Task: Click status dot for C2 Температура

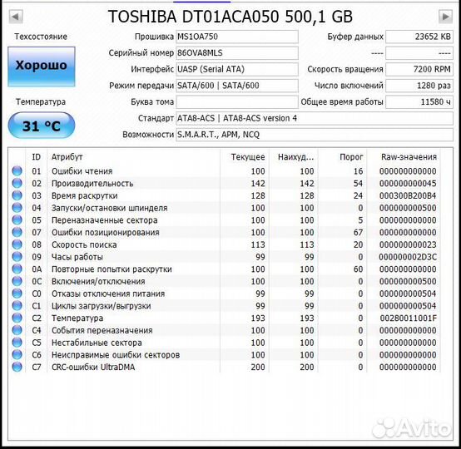Action: 17,318
